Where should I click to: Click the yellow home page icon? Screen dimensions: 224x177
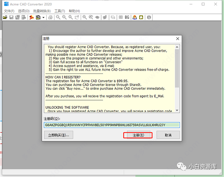[141, 18]
